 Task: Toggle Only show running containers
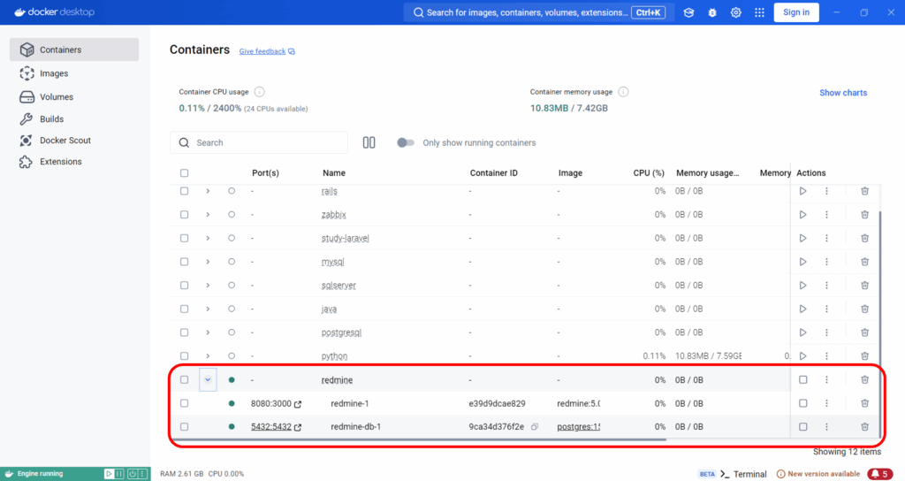coord(406,142)
